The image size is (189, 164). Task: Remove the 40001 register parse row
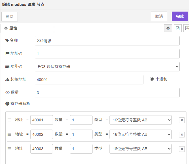182,120
